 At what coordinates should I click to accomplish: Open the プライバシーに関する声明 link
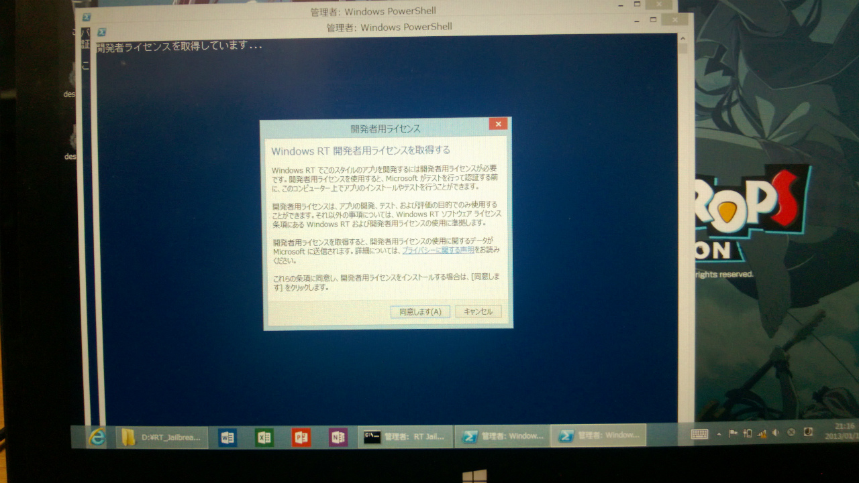pos(438,250)
